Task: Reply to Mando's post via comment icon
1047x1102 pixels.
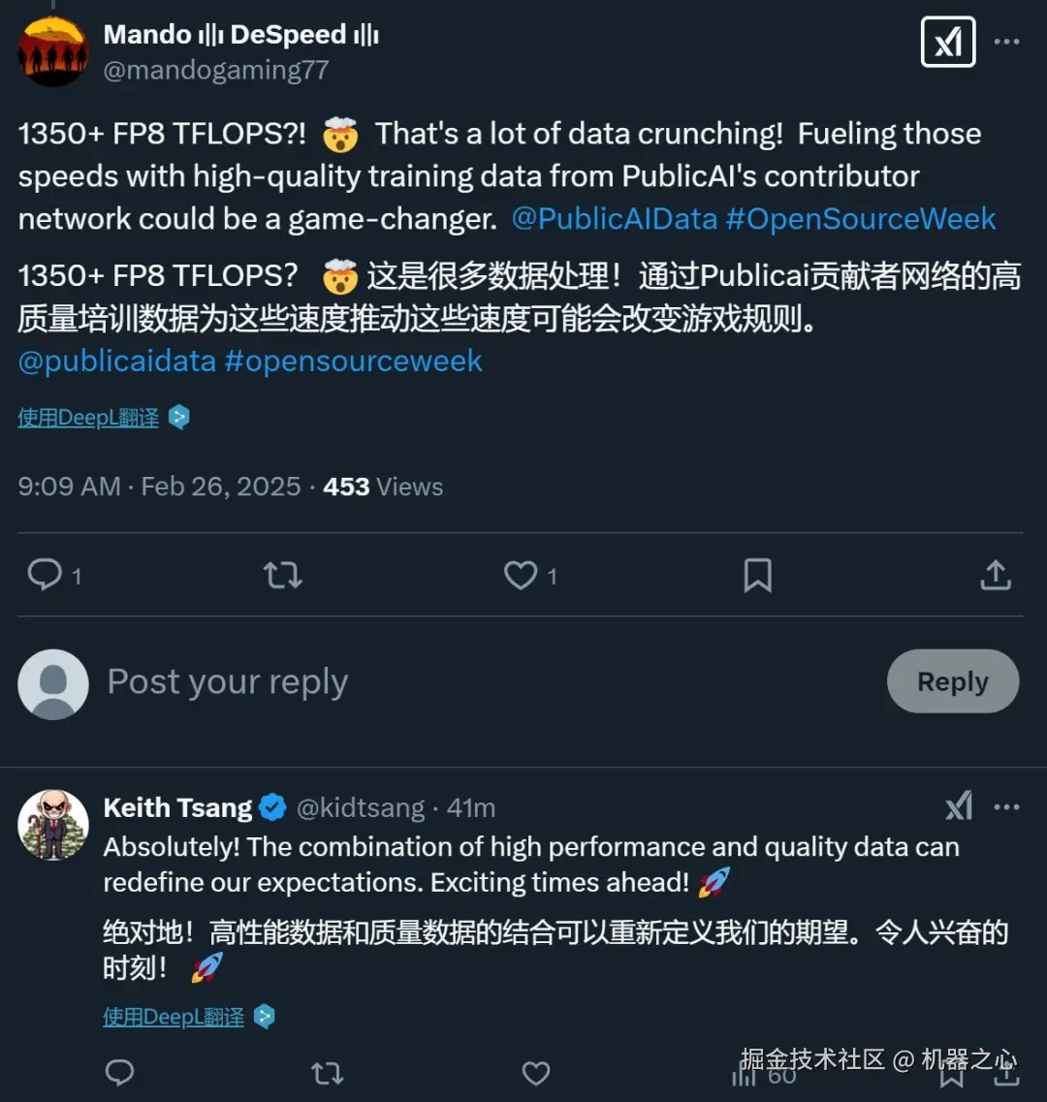Action: (45, 575)
